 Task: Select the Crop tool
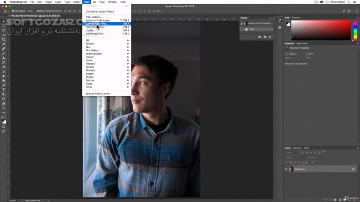[3, 40]
